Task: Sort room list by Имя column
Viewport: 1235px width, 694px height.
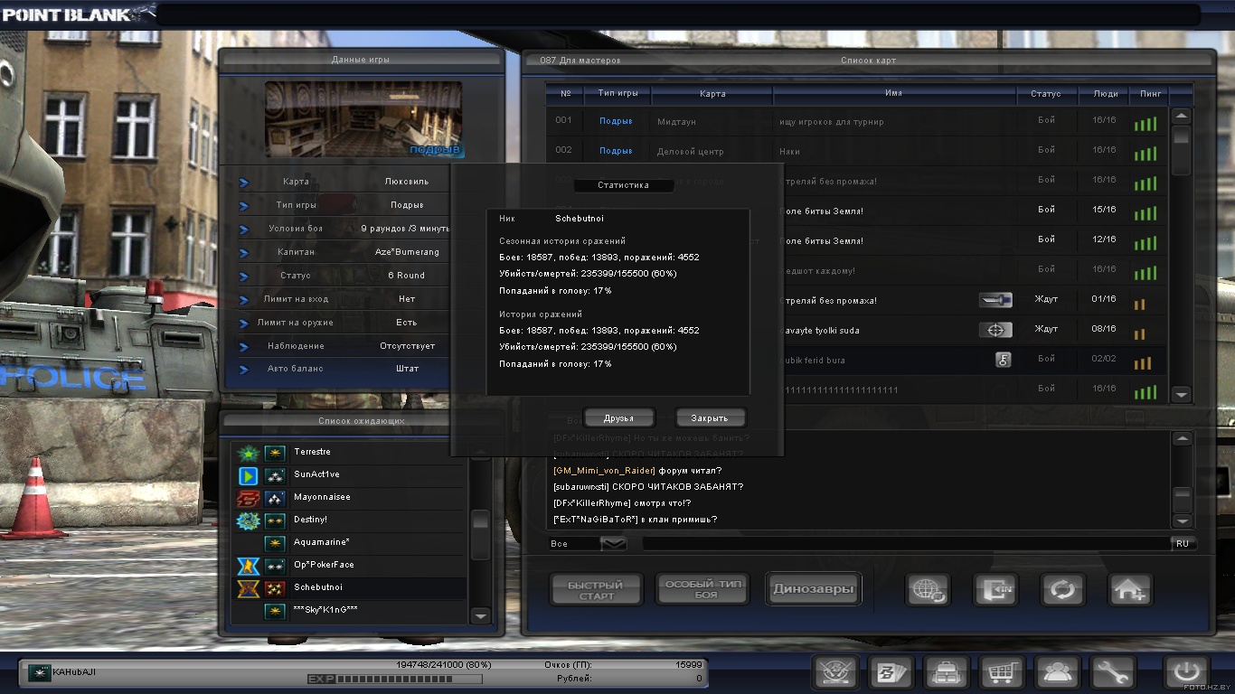Action: coord(893,93)
